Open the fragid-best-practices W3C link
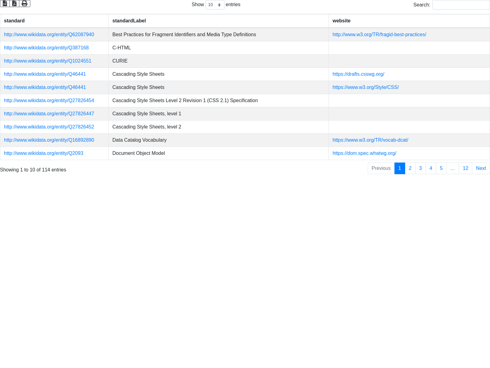Screen dimensions: 490x368 pos(379,35)
